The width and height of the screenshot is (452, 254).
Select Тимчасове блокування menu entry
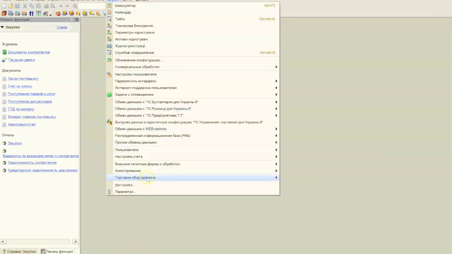193,26
